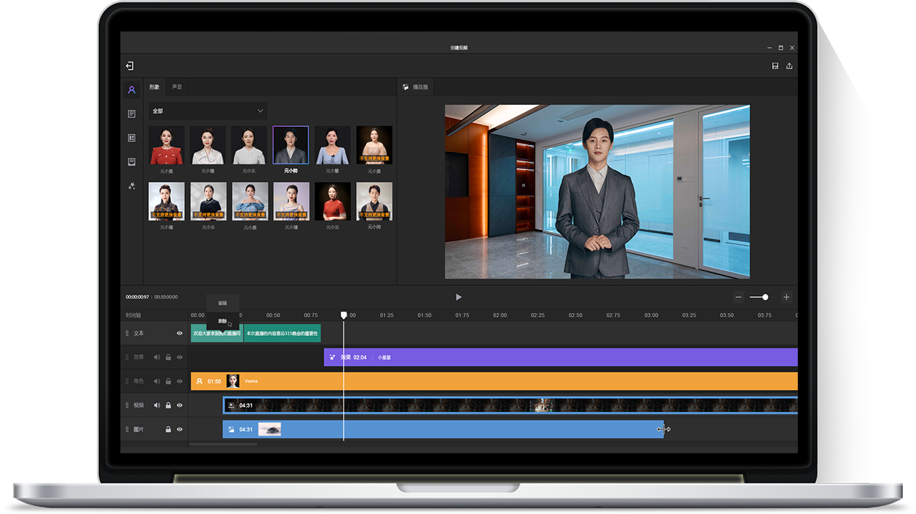Choose 删除 in the context menu

click(222, 321)
